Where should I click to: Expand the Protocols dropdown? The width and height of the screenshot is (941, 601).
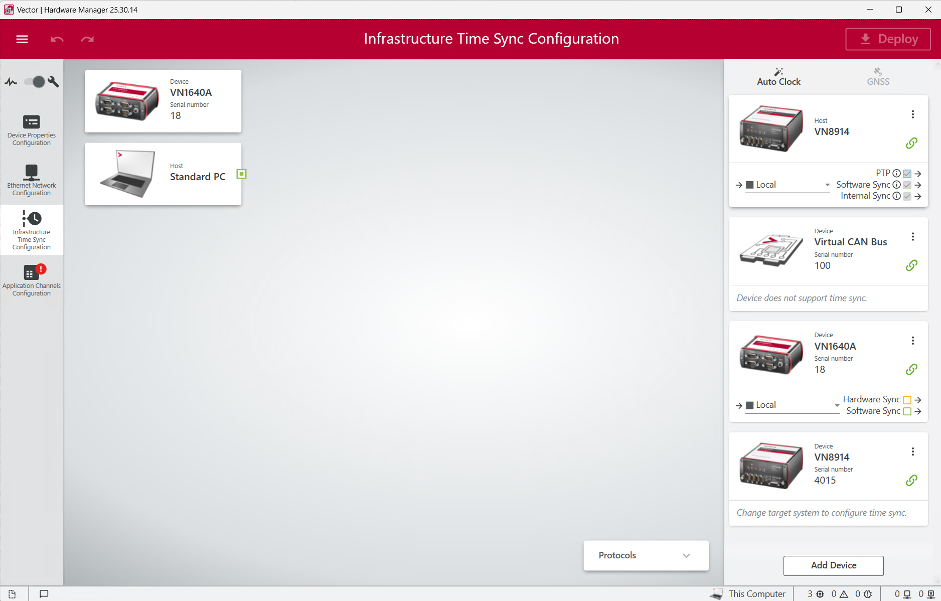[646, 555]
